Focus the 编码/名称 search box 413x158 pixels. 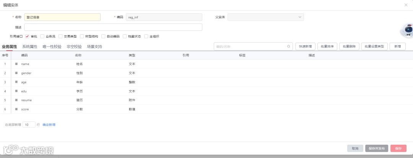click(253, 46)
